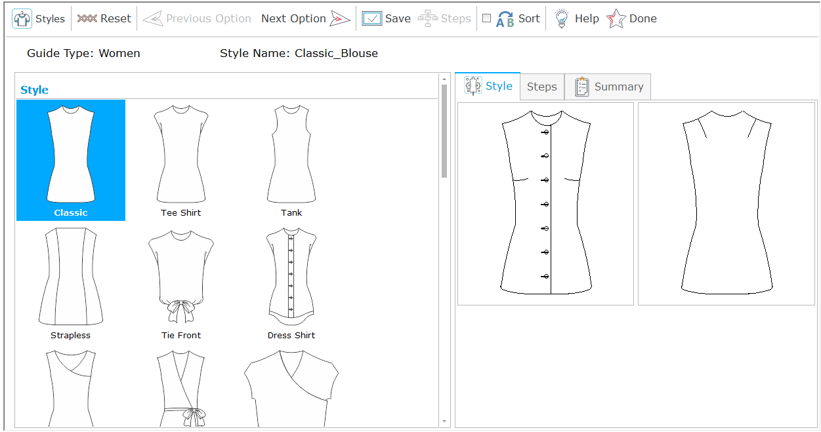Click the Sort AB icon

tap(505, 19)
